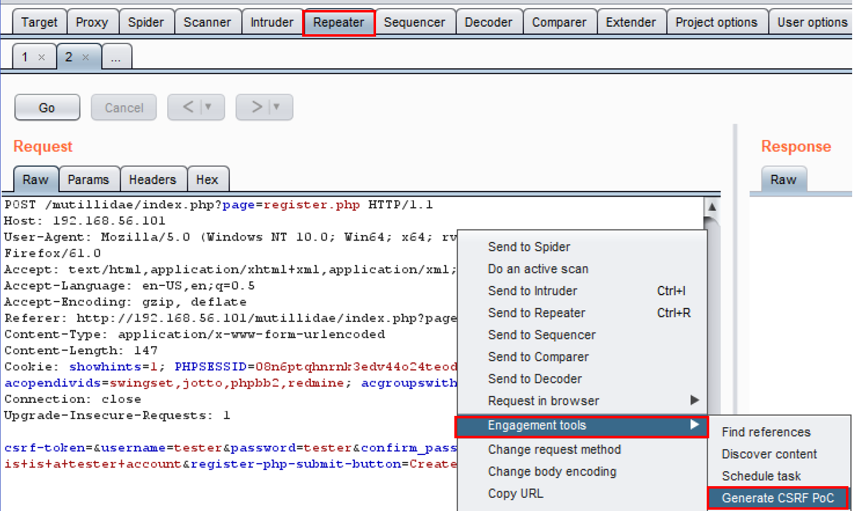
Task: Select Generate CSRF PoC
Action: [x=778, y=498]
